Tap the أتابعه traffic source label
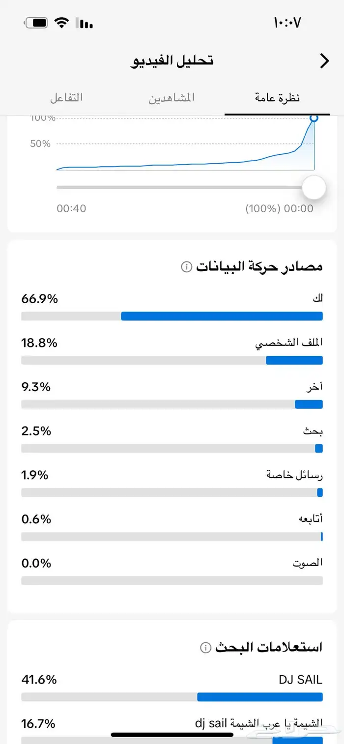Image resolution: width=344 pixels, height=744 pixels. point(311,519)
